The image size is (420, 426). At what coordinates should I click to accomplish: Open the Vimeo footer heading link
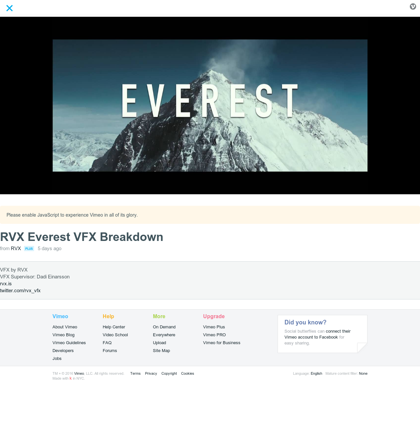(x=60, y=316)
